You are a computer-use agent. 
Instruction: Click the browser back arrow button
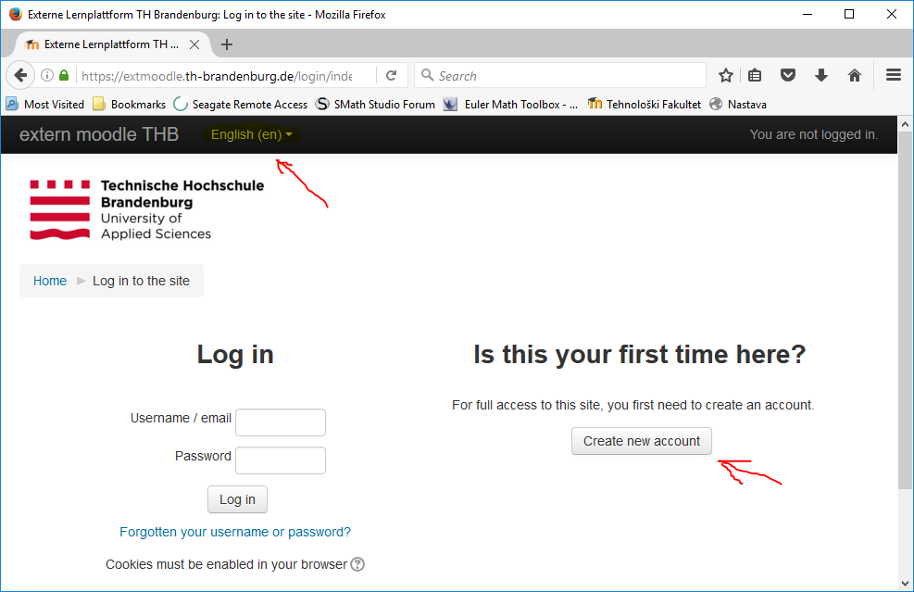tap(20, 76)
